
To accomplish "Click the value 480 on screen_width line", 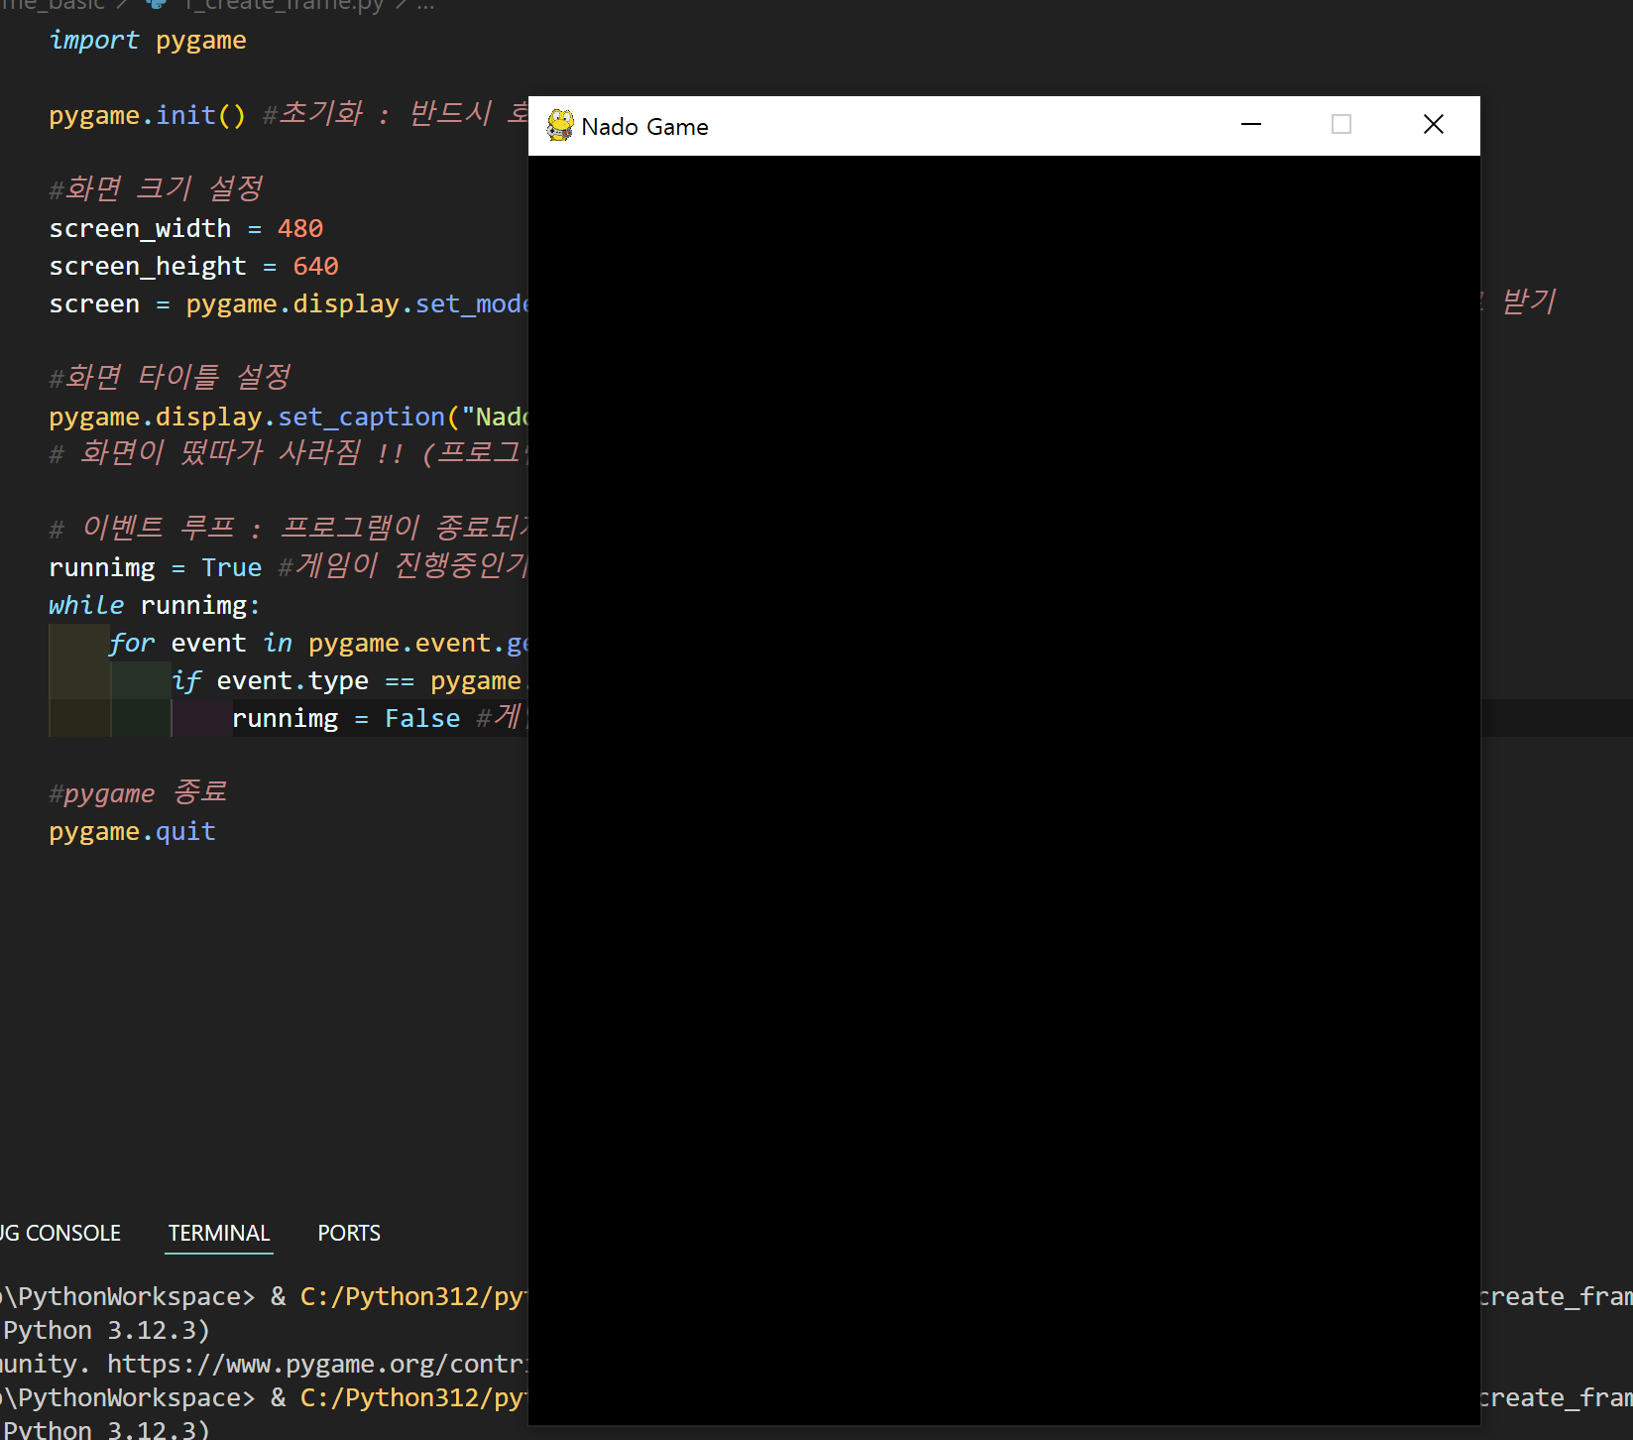I will pyautogui.click(x=300, y=229).
